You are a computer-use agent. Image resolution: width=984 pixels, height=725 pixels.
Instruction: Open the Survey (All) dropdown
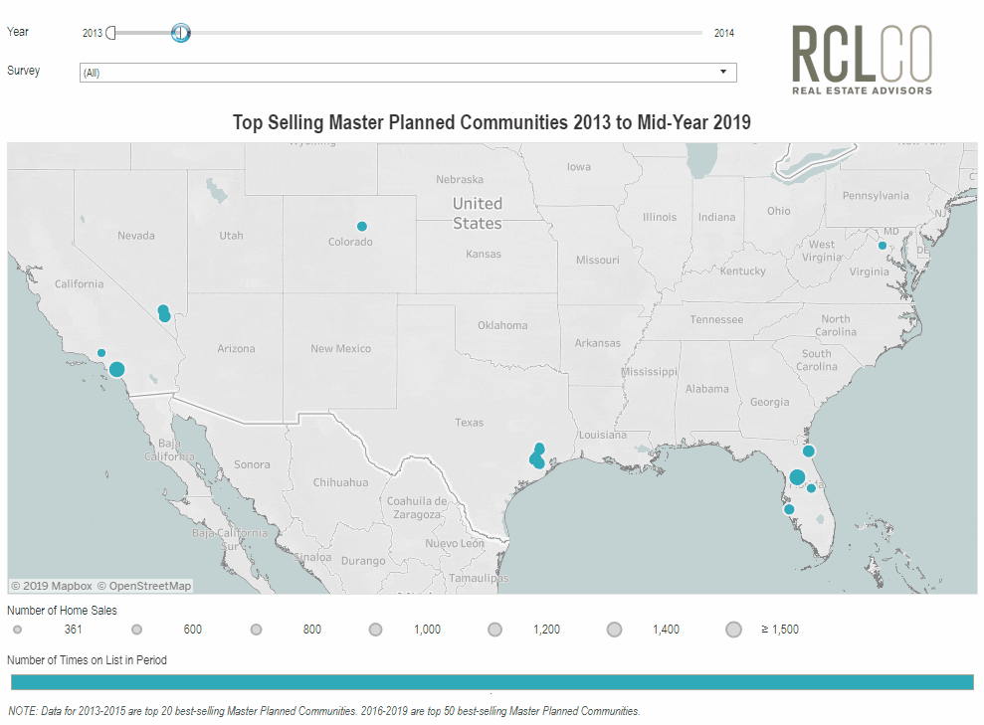(x=408, y=73)
